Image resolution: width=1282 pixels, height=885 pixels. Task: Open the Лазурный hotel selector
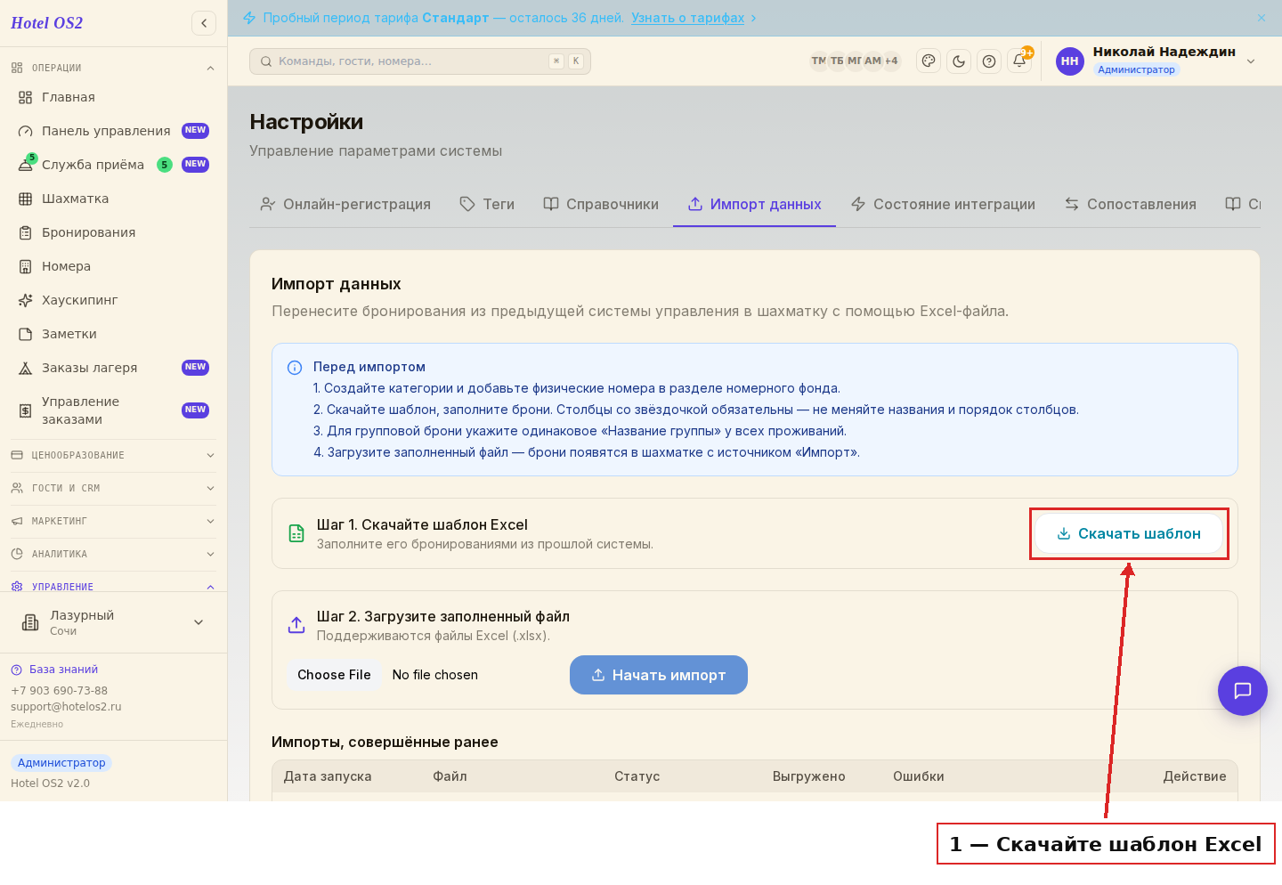[x=113, y=622]
